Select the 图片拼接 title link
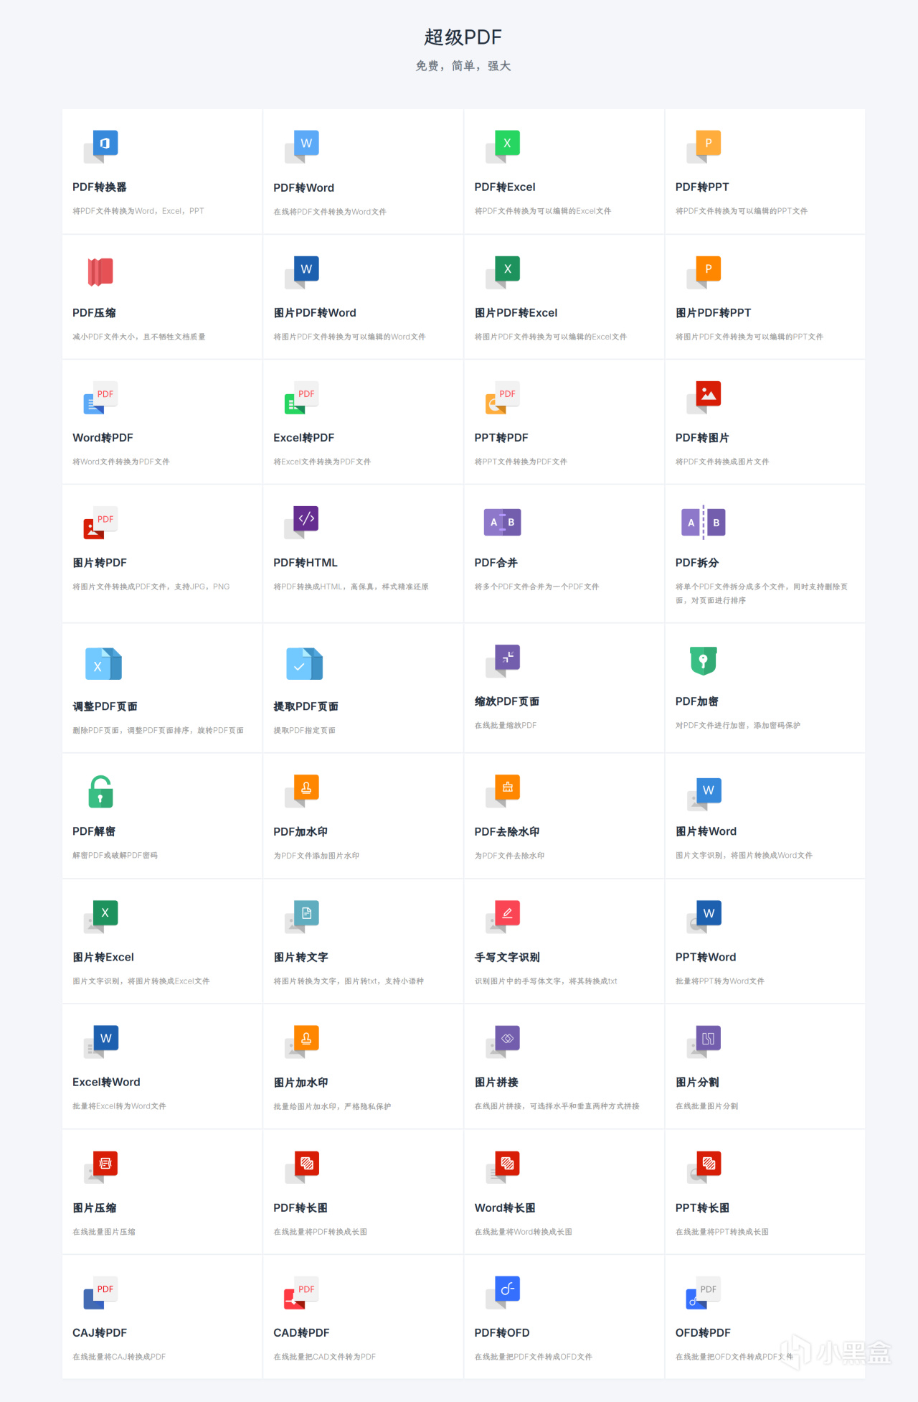This screenshot has width=918, height=1402. (x=496, y=1082)
